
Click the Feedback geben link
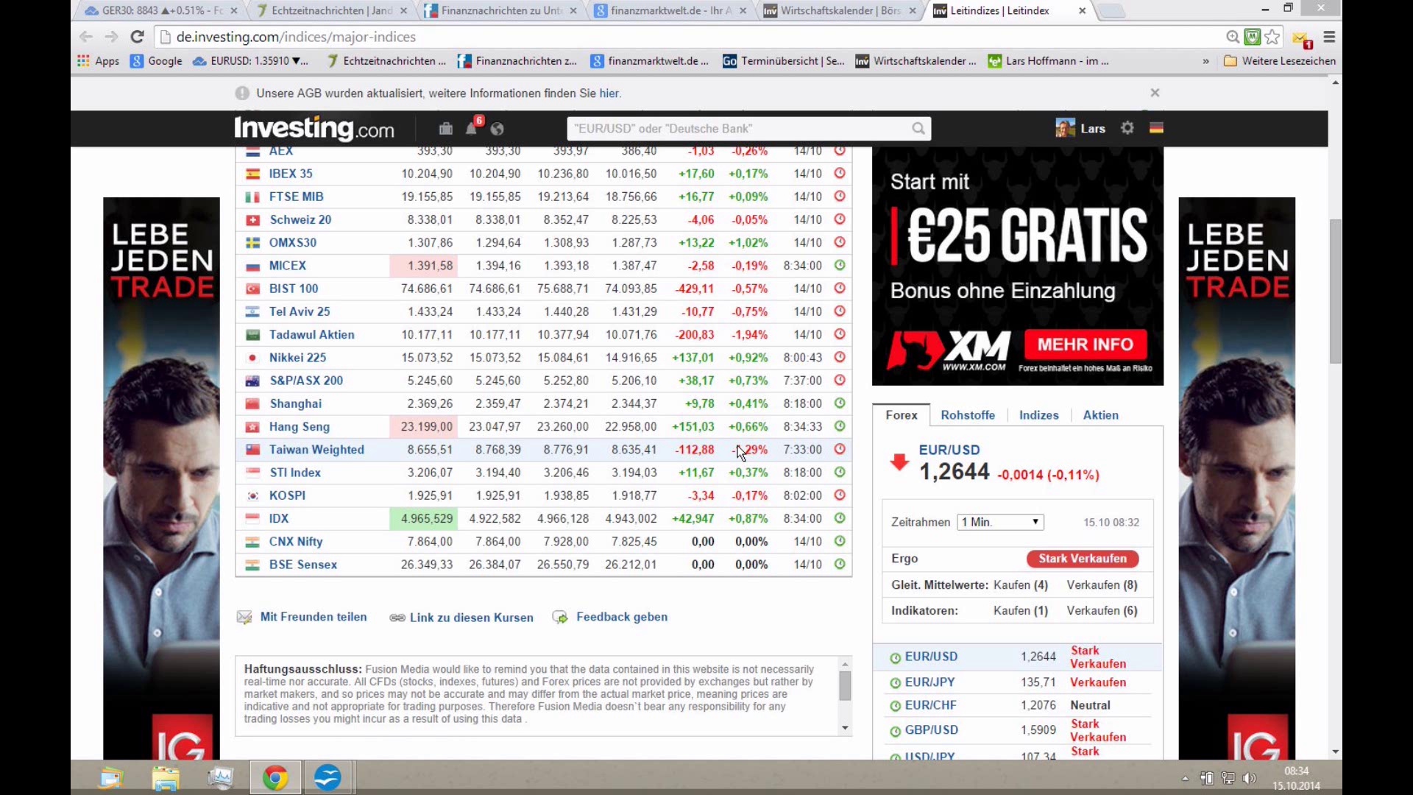(x=621, y=617)
